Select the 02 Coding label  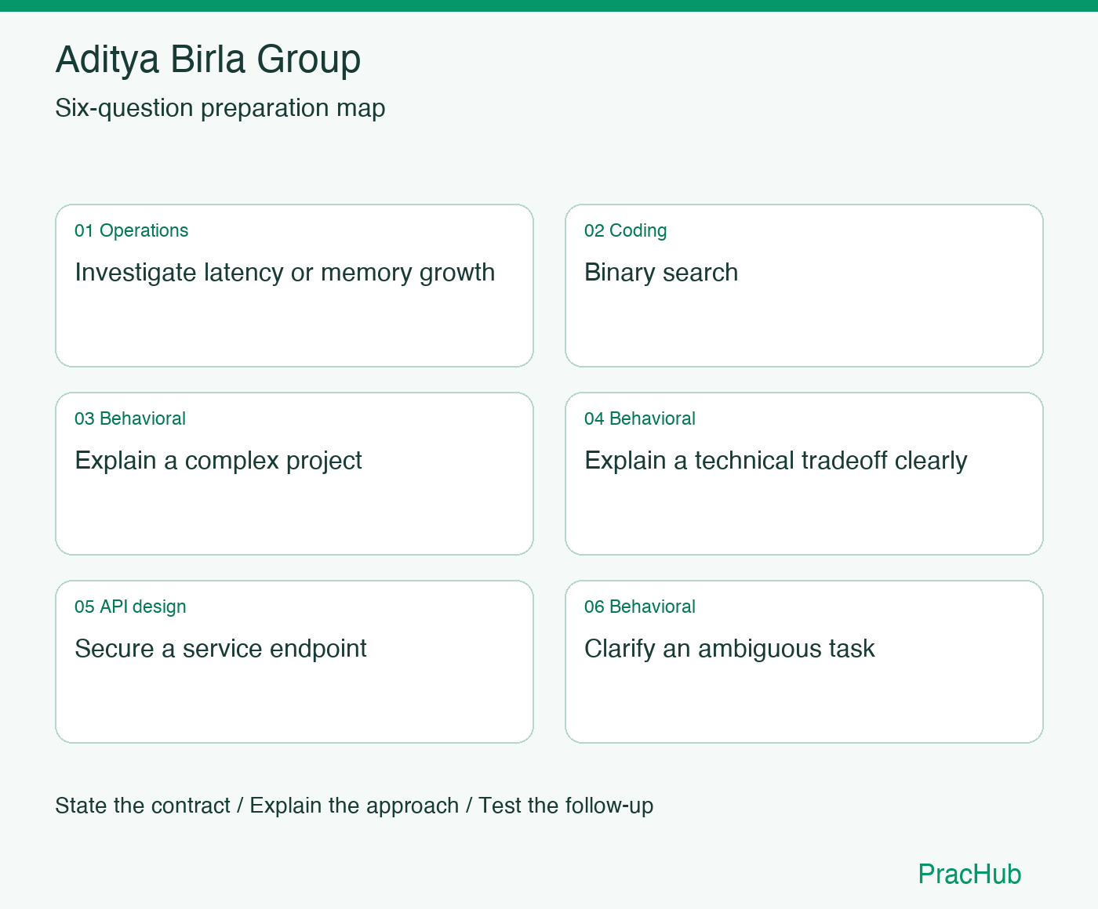[626, 230]
